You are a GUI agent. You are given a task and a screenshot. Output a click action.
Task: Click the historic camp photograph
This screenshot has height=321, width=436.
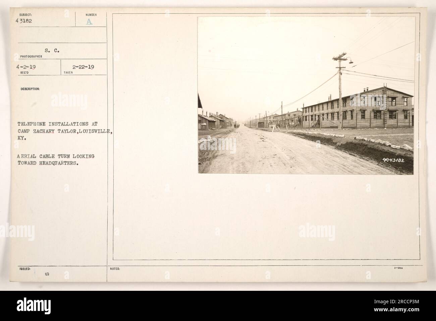coord(306,95)
